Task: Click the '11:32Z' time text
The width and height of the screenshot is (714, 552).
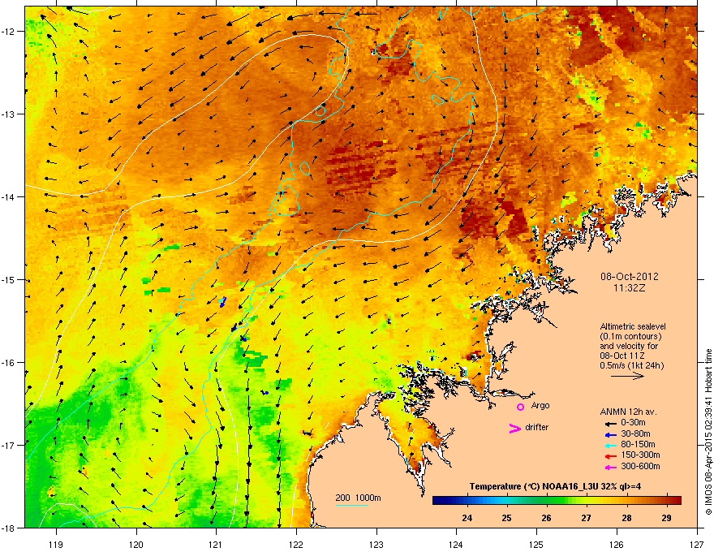Action: tap(629, 288)
